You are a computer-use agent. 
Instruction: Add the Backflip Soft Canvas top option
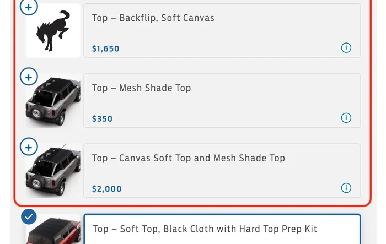click(x=29, y=7)
